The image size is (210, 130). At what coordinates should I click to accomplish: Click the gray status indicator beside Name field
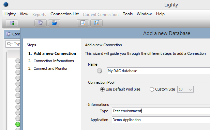click(x=100, y=71)
